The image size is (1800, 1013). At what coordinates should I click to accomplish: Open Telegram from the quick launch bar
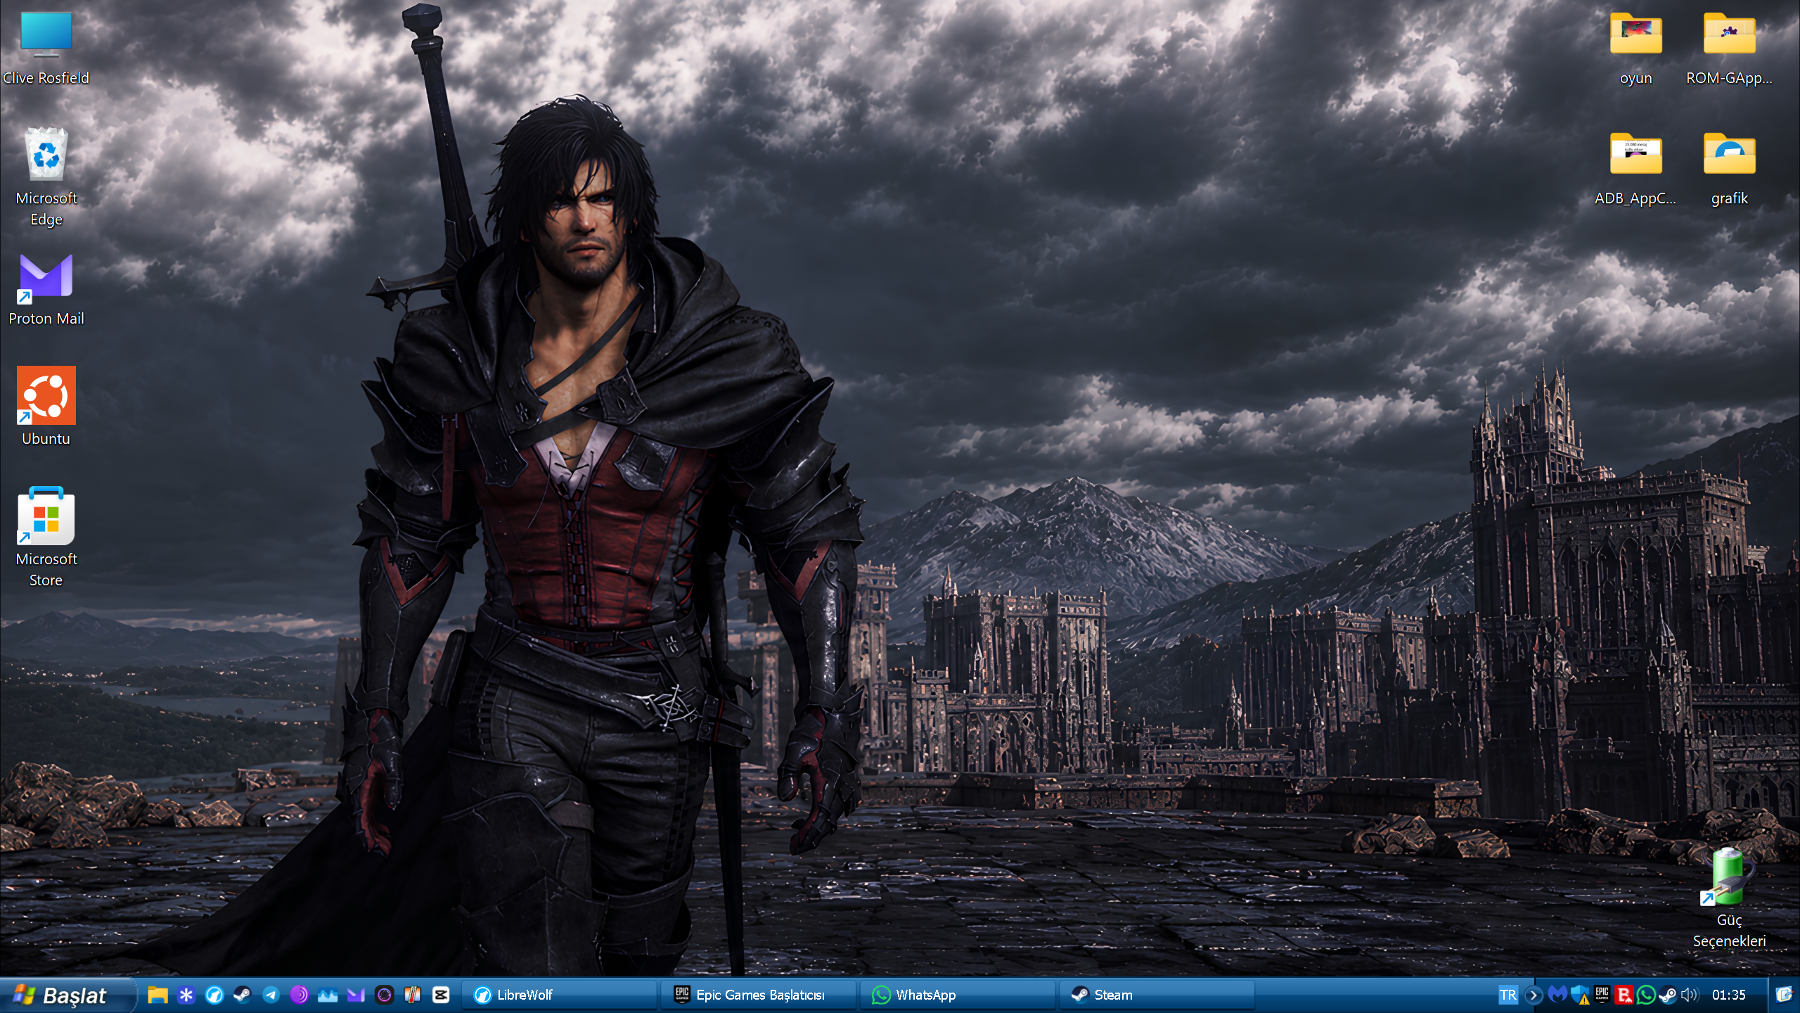click(271, 995)
